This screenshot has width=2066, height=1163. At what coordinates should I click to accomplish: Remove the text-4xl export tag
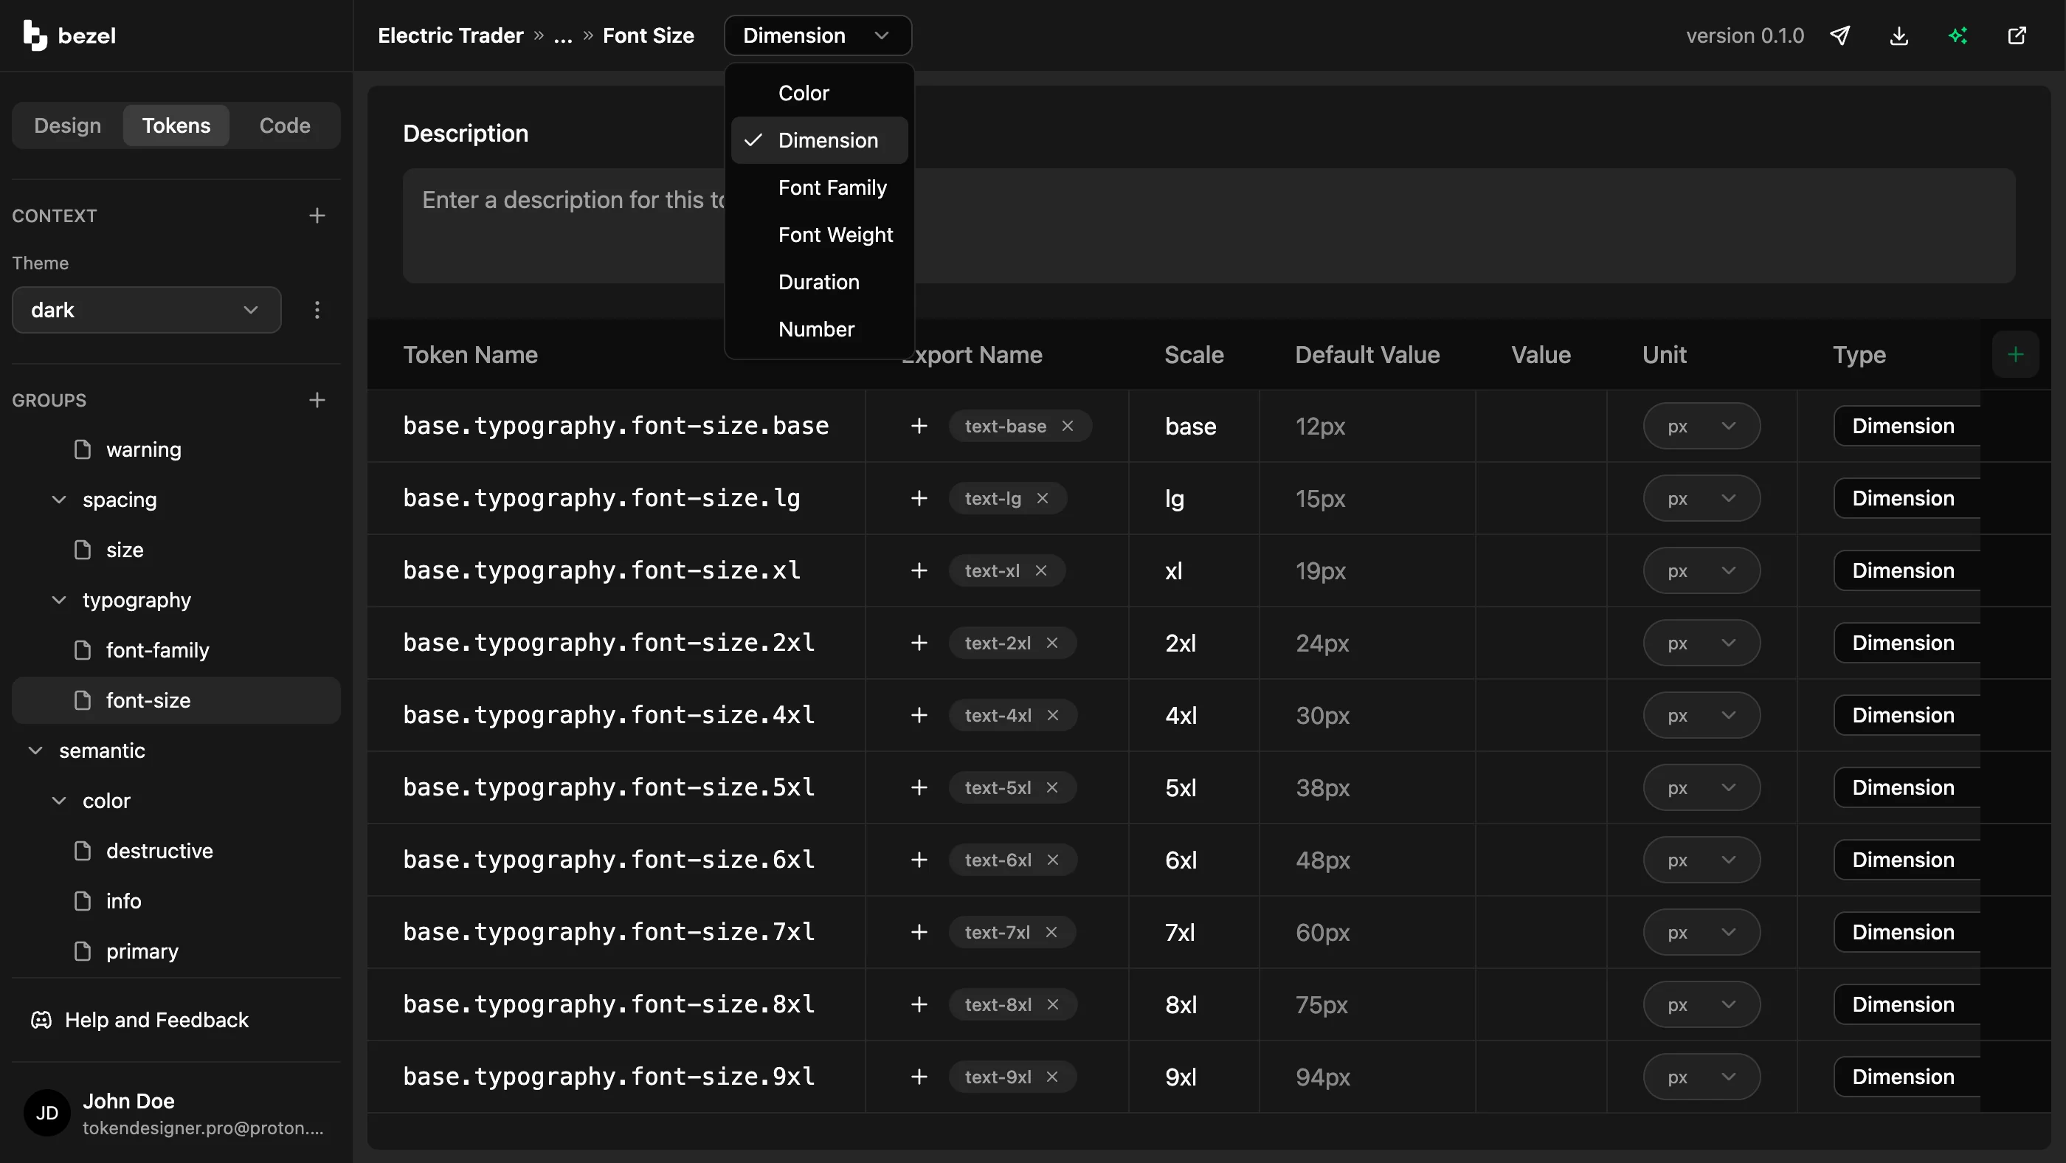pos(1053,714)
